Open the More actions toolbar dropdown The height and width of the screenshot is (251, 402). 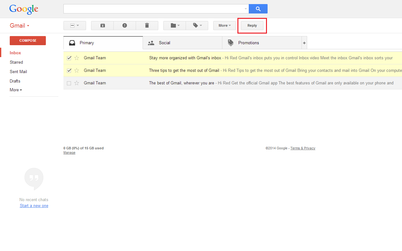(225, 25)
